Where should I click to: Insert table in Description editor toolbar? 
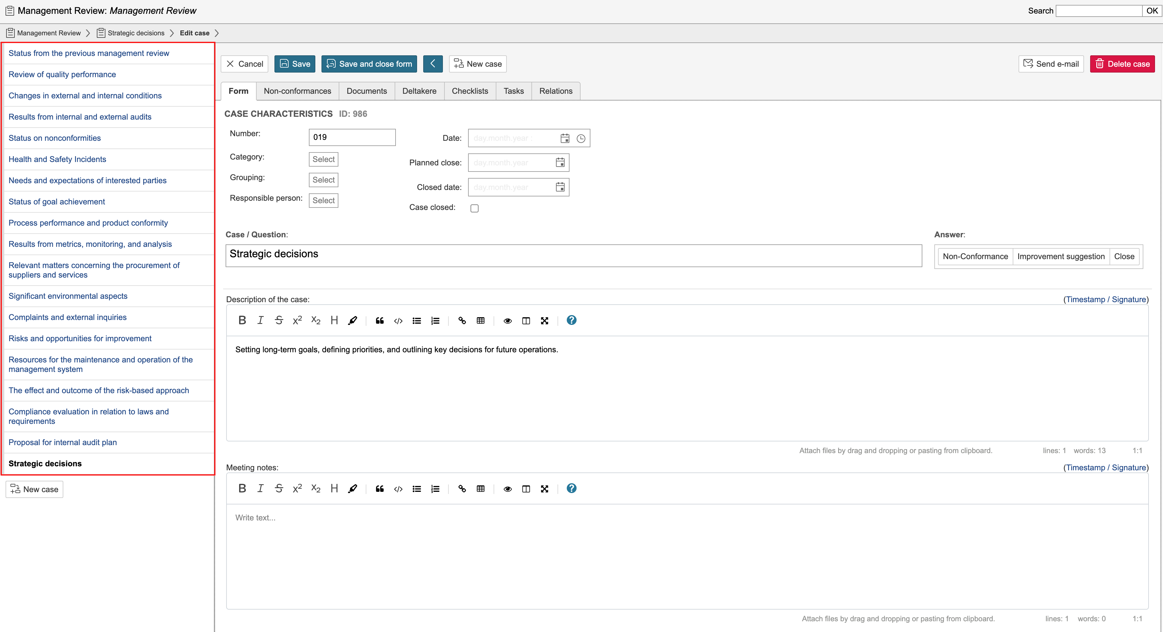(480, 321)
